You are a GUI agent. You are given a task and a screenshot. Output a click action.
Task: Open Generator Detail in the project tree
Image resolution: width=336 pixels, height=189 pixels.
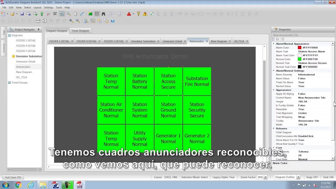[25, 61]
